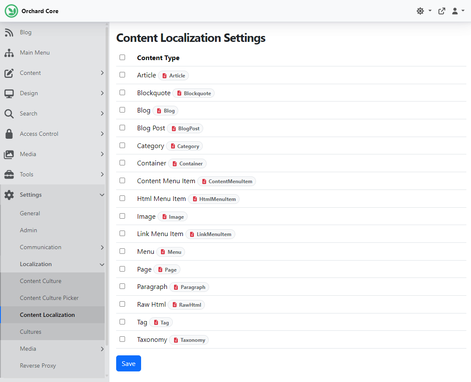This screenshot has width=471, height=382.
Task: Click the red document icon in Article badge
Action: [165, 76]
